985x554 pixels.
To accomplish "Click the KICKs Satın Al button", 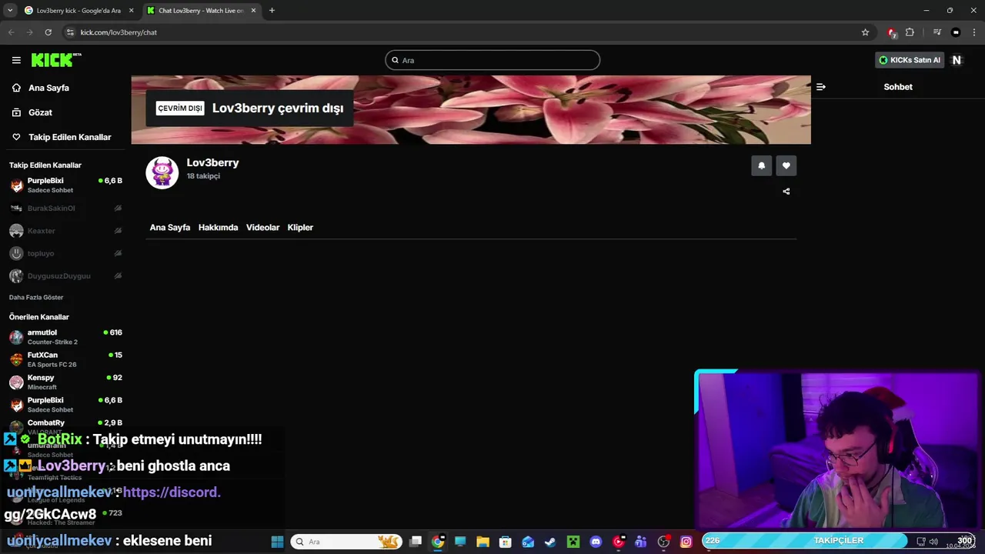I will click(x=910, y=60).
